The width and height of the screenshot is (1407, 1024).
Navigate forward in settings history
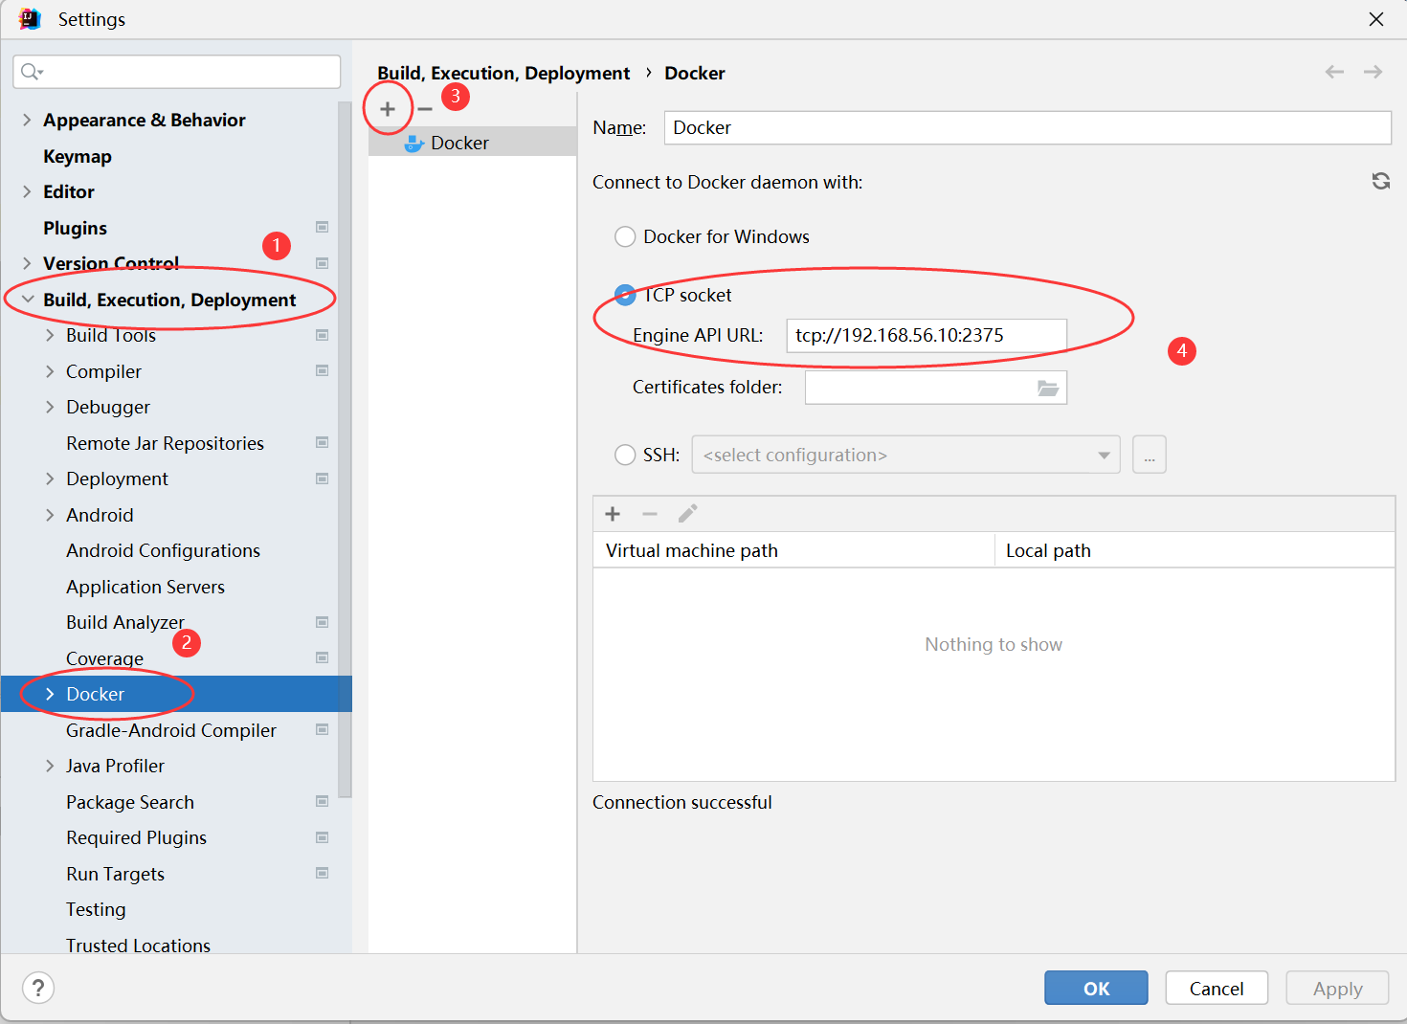coord(1373,72)
